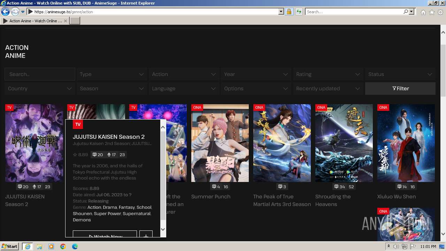This screenshot has height=251, width=446.
Task: Click the anime Search... filter field
Action: (x=40, y=74)
